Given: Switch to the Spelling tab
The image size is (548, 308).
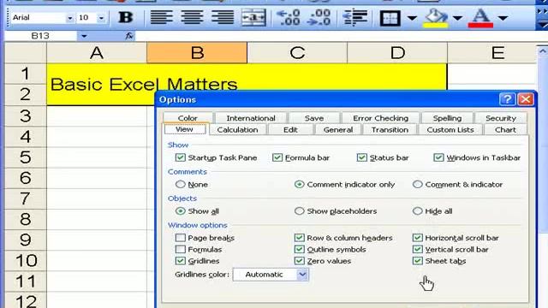Looking at the screenshot, I should 447,118.
